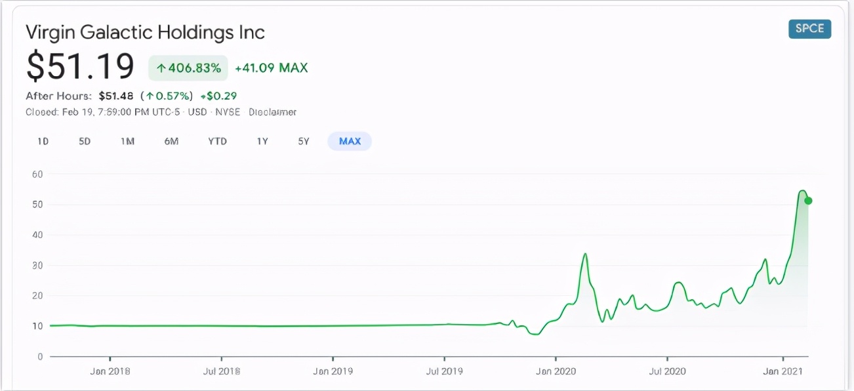
Task: Choose the 1Y range tab
Action: (x=262, y=141)
